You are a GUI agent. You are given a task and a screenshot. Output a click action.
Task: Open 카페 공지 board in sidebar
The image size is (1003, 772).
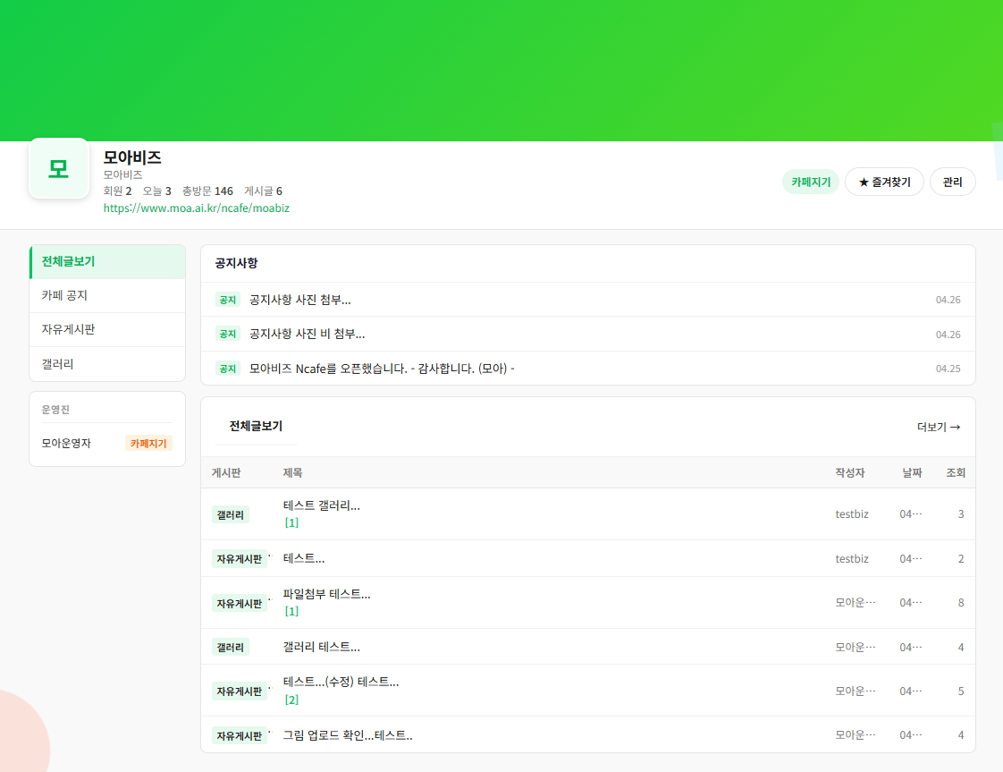click(x=107, y=295)
